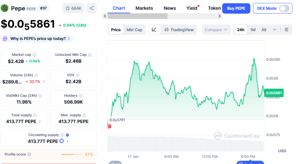Switch chart to Mkt Cap view
This screenshot has height=164, width=296.
134,30
